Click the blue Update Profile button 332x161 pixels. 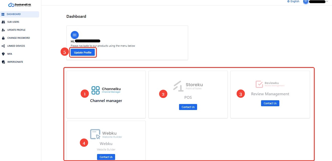(83, 52)
